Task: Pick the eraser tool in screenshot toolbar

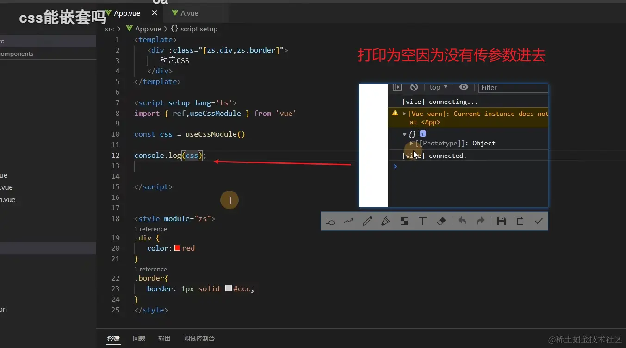Action: 441,221
